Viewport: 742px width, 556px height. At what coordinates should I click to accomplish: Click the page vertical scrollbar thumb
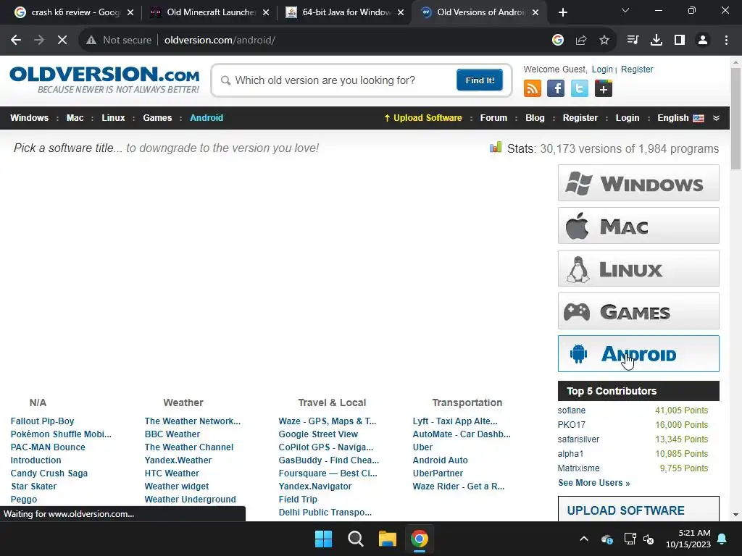point(735,118)
